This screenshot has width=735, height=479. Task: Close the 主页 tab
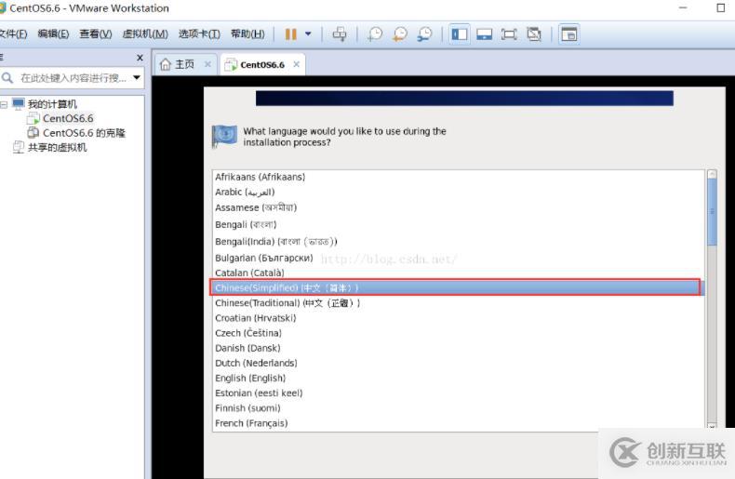(207, 64)
